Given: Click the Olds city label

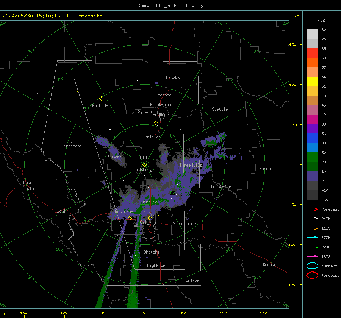Looking at the screenshot, I should click(144, 158).
